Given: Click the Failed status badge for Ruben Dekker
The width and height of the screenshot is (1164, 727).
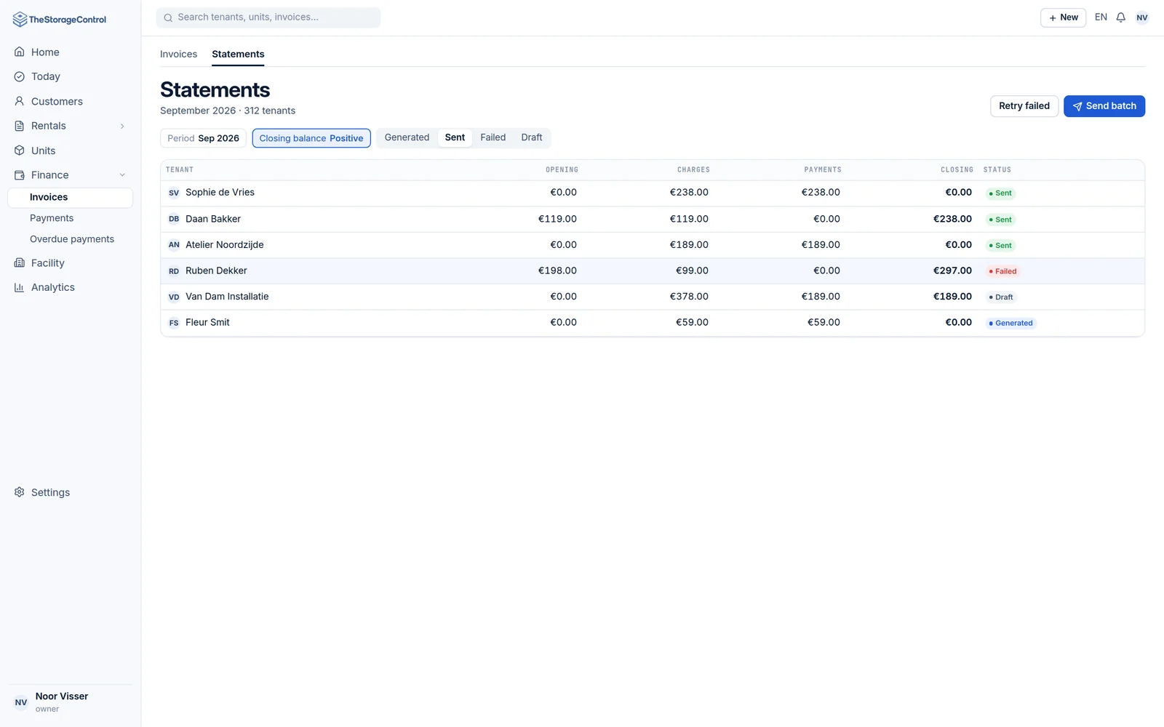Looking at the screenshot, I should (x=1002, y=271).
